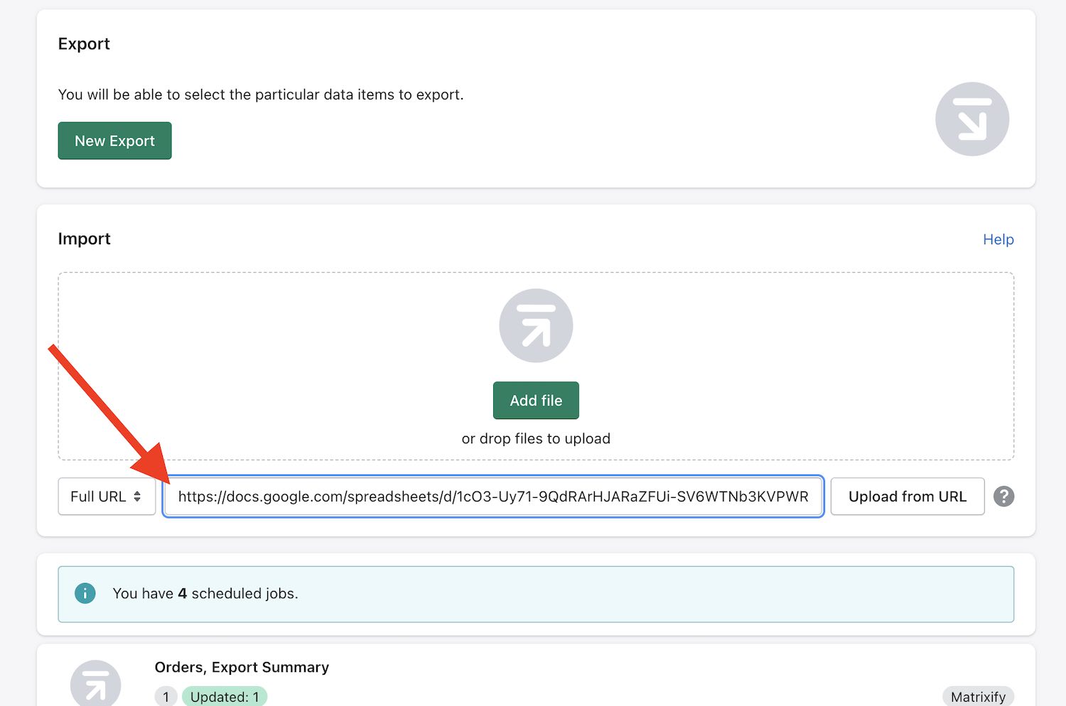This screenshot has height=706, width=1066.
Task: Click the Import section heading
Action: tap(84, 239)
